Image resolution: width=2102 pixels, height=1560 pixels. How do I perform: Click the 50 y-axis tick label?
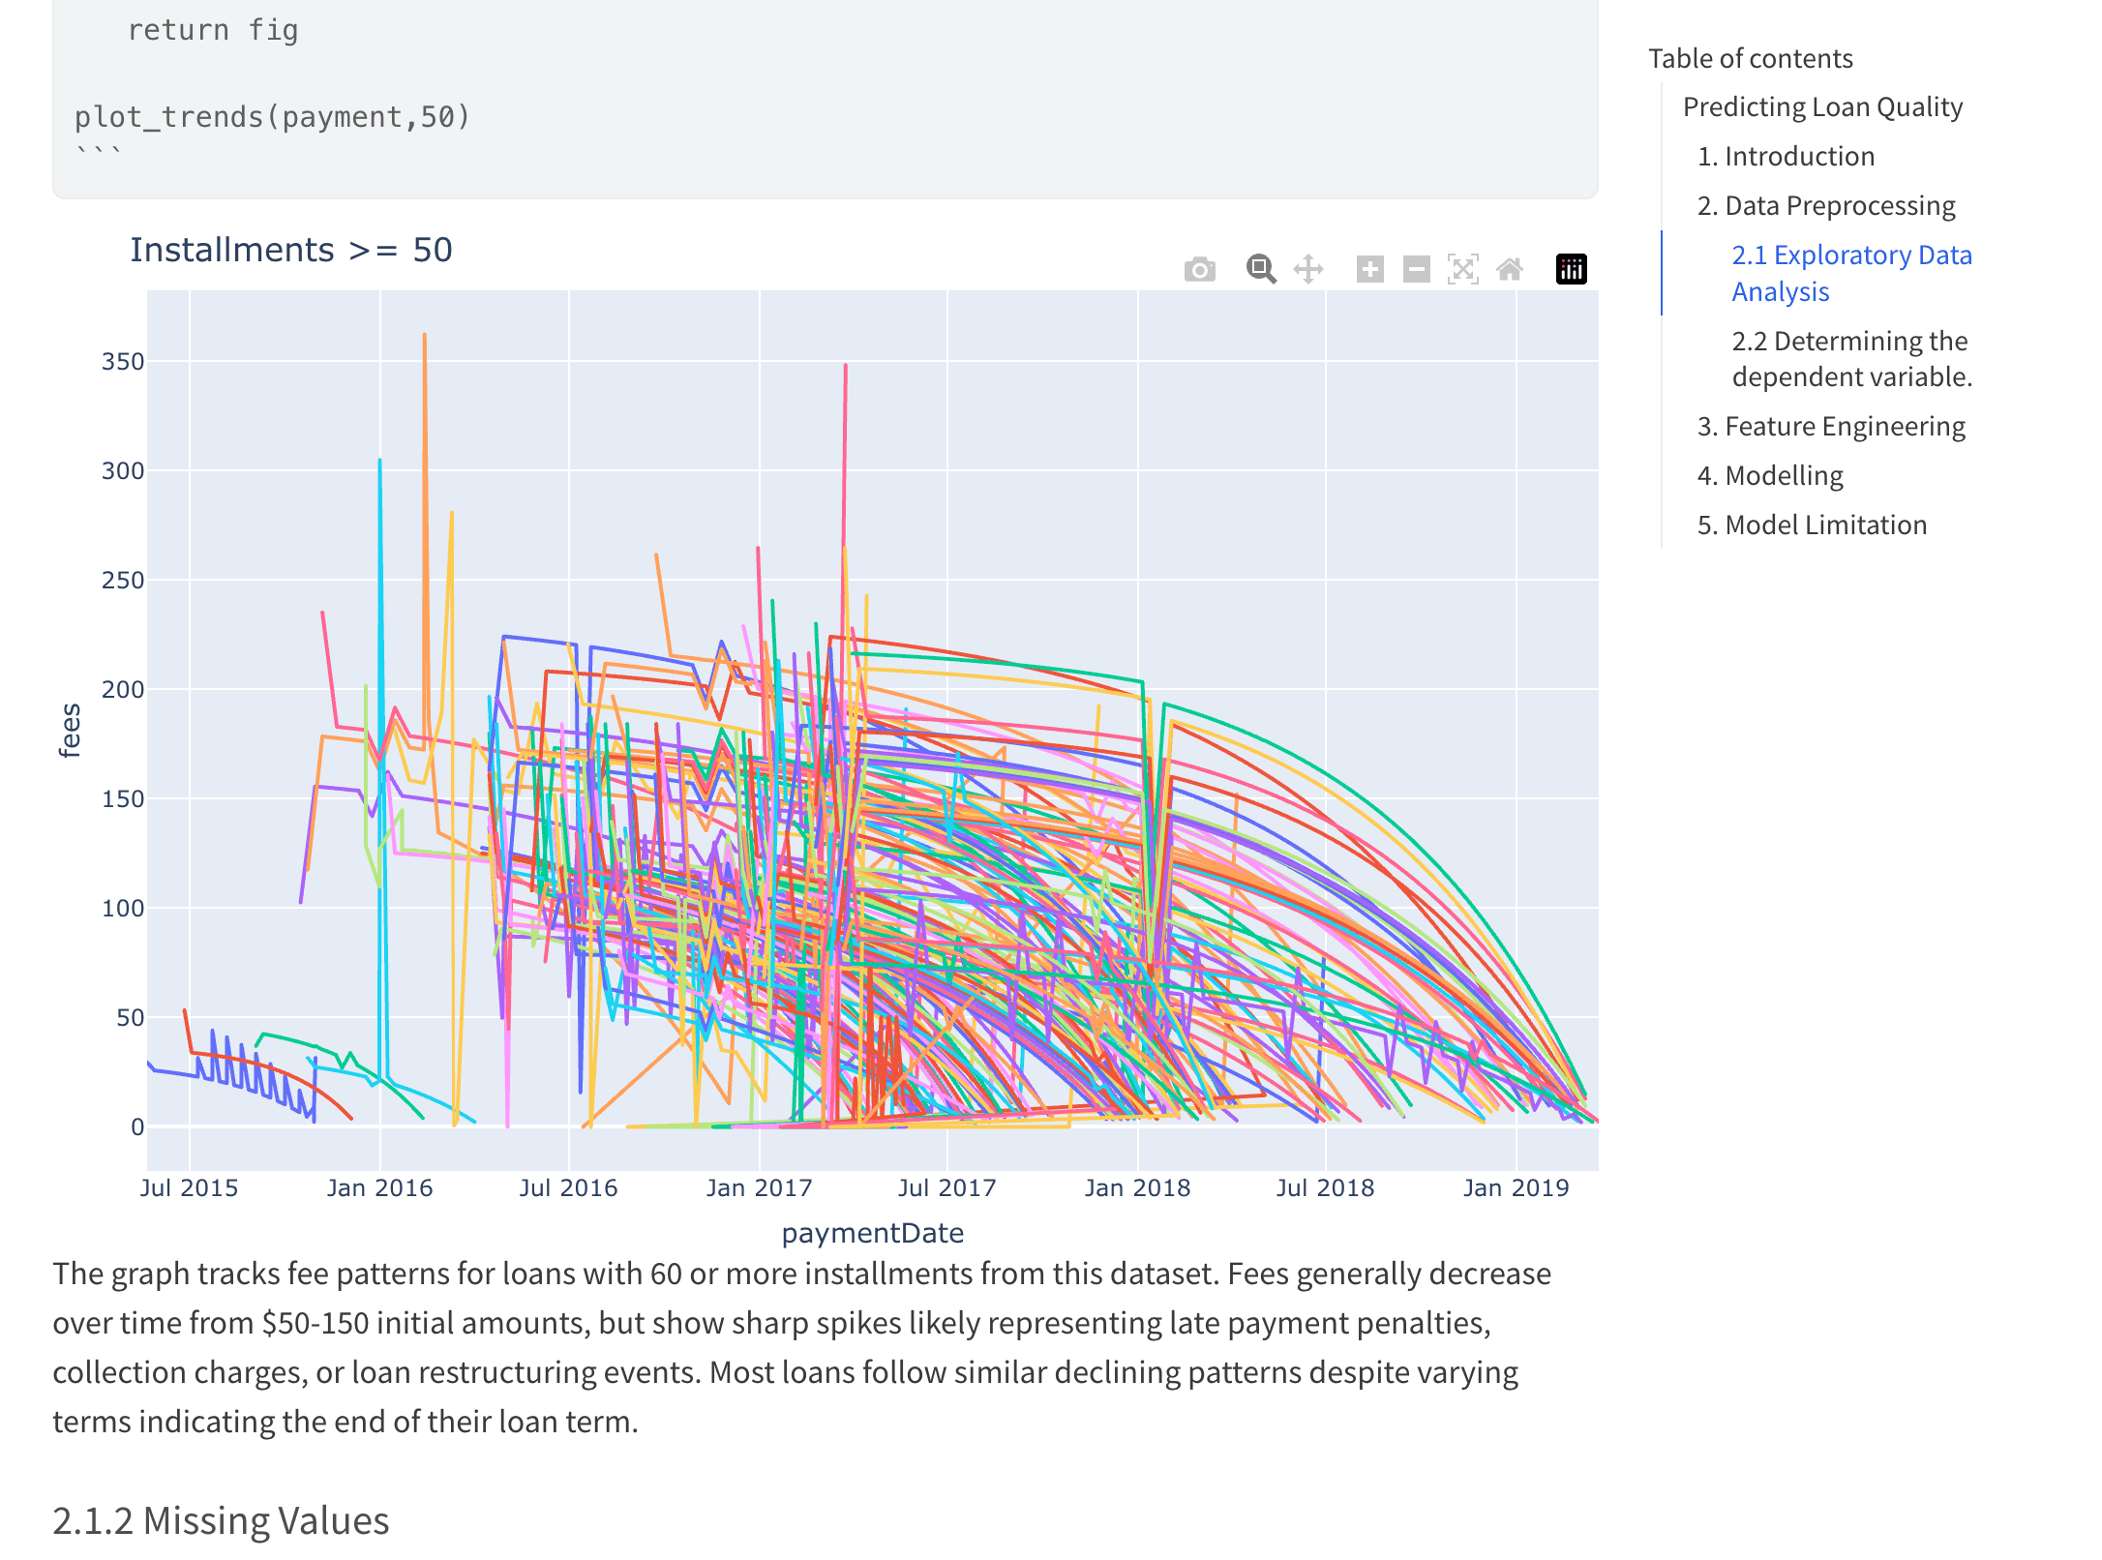pos(131,1018)
